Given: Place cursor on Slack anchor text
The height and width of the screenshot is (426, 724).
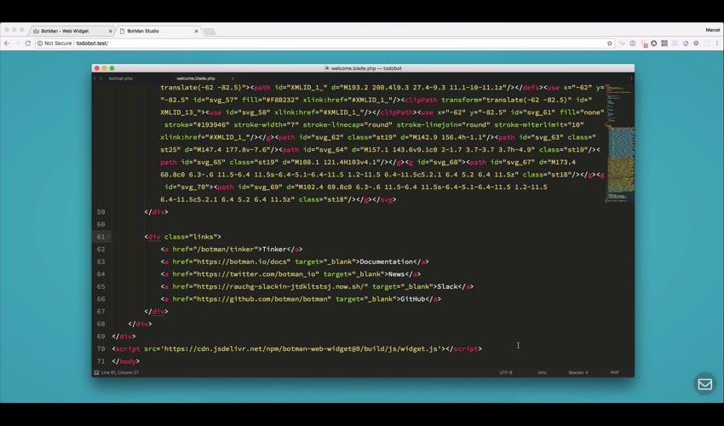Looking at the screenshot, I should pyautogui.click(x=447, y=287).
